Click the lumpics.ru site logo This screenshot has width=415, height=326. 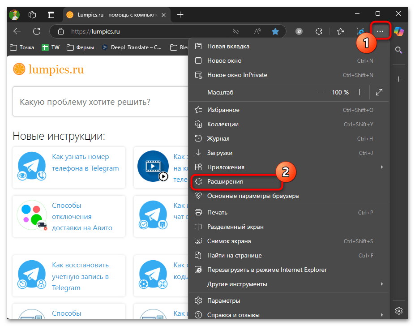click(x=48, y=69)
